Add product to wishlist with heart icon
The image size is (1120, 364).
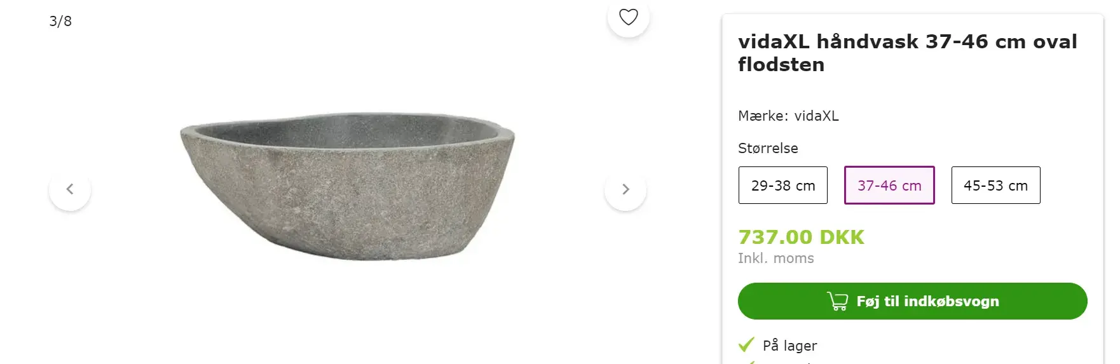click(x=628, y=17)
